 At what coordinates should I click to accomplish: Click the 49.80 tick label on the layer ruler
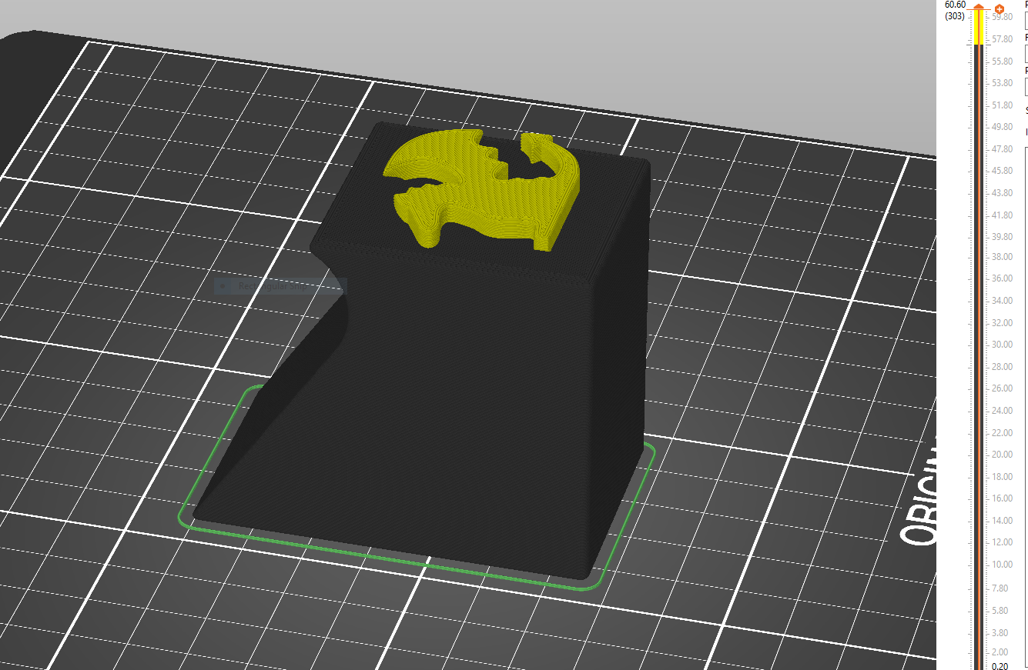click(1003, 127)
